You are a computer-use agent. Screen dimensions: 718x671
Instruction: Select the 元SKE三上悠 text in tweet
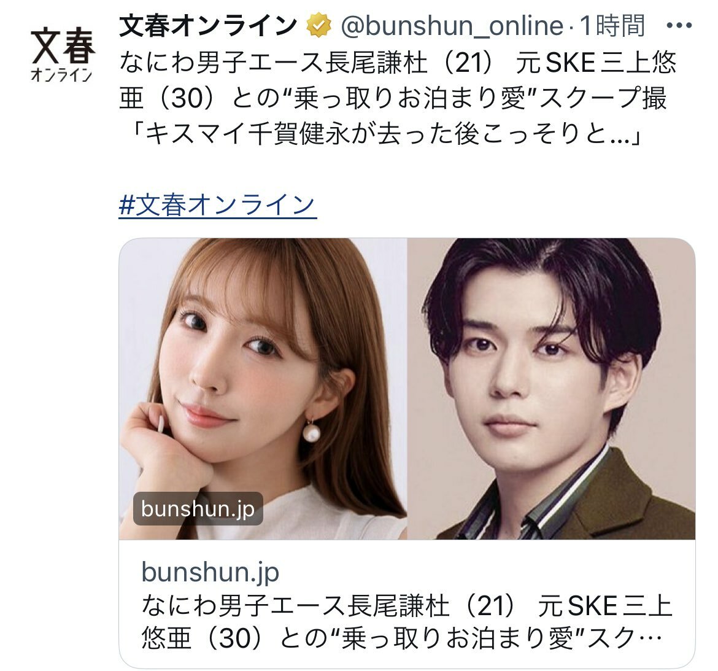click(596, 62)
